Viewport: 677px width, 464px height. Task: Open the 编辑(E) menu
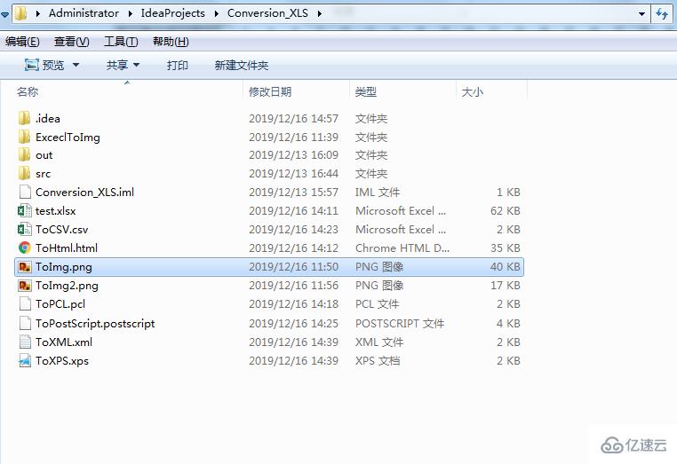pos(22,42)
